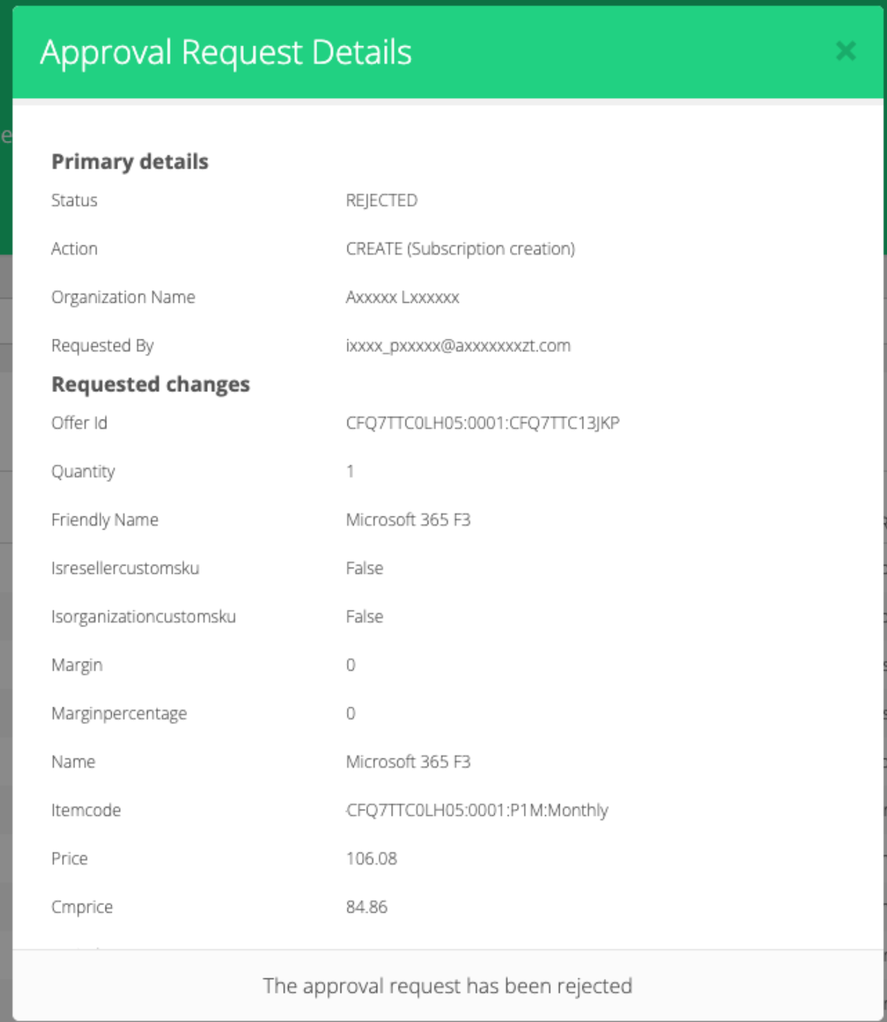Click the Cmprice value 84.86
The width and height of the screenshot is (887, 1022).
[366, 907]
